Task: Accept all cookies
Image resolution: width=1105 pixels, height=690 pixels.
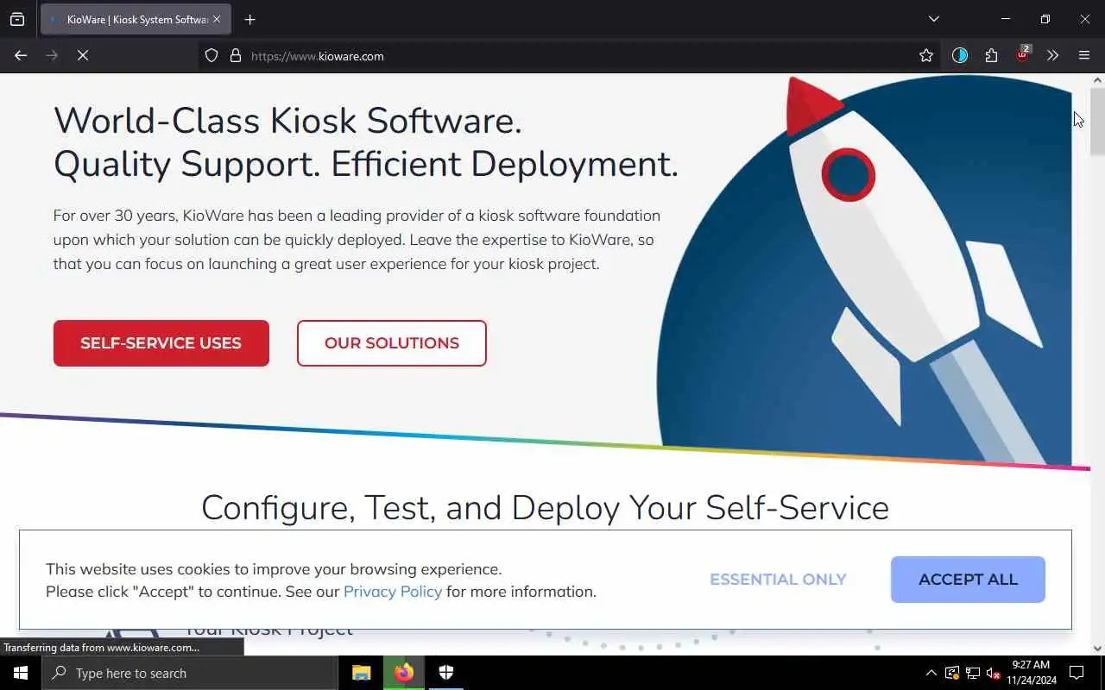Action: tap(968, 580)
